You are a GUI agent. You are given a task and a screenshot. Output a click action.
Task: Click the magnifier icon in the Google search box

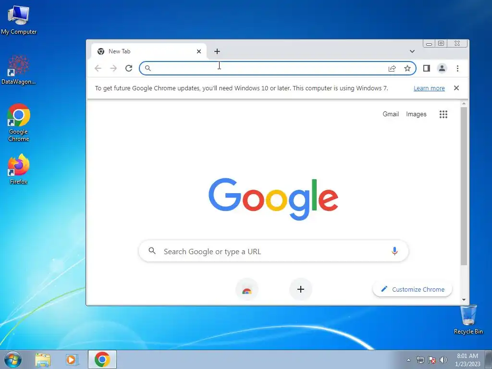(x=152, y=251)
